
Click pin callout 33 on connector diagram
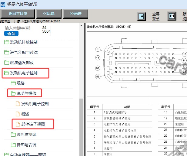coord(98,68)
